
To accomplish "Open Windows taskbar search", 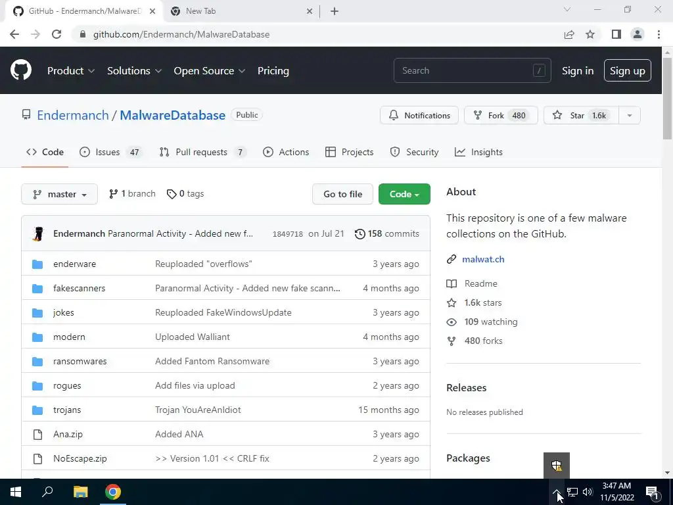I will [x=47, y=491].
